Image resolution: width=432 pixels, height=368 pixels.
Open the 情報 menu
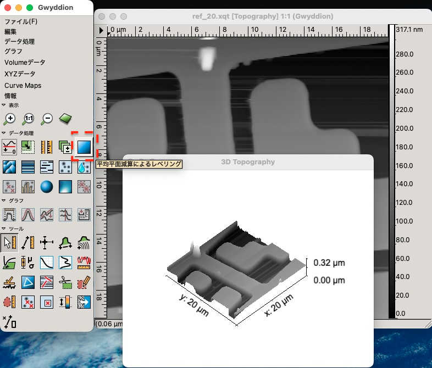click(x=10, y=96)
